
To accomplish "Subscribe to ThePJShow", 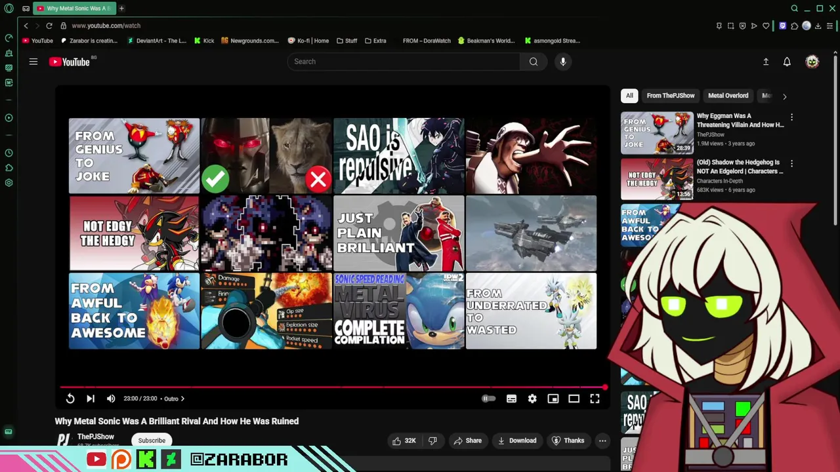I will tap(152, 441).
